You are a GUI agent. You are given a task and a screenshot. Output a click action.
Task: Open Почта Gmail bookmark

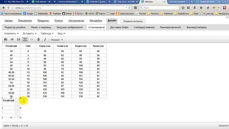pos(78,14)
